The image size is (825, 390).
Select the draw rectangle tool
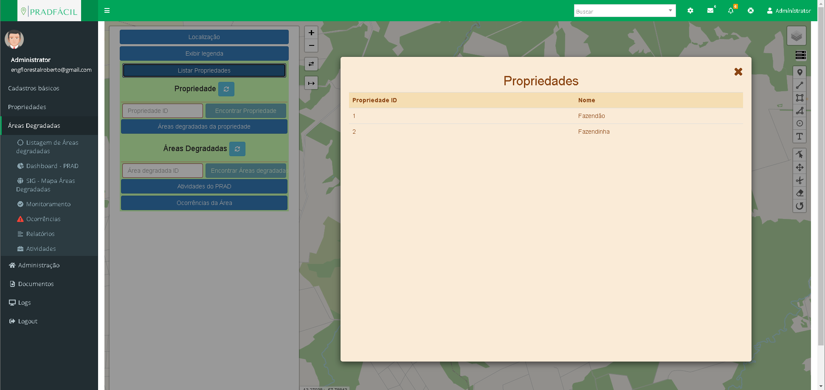click(x=800, y=98)
